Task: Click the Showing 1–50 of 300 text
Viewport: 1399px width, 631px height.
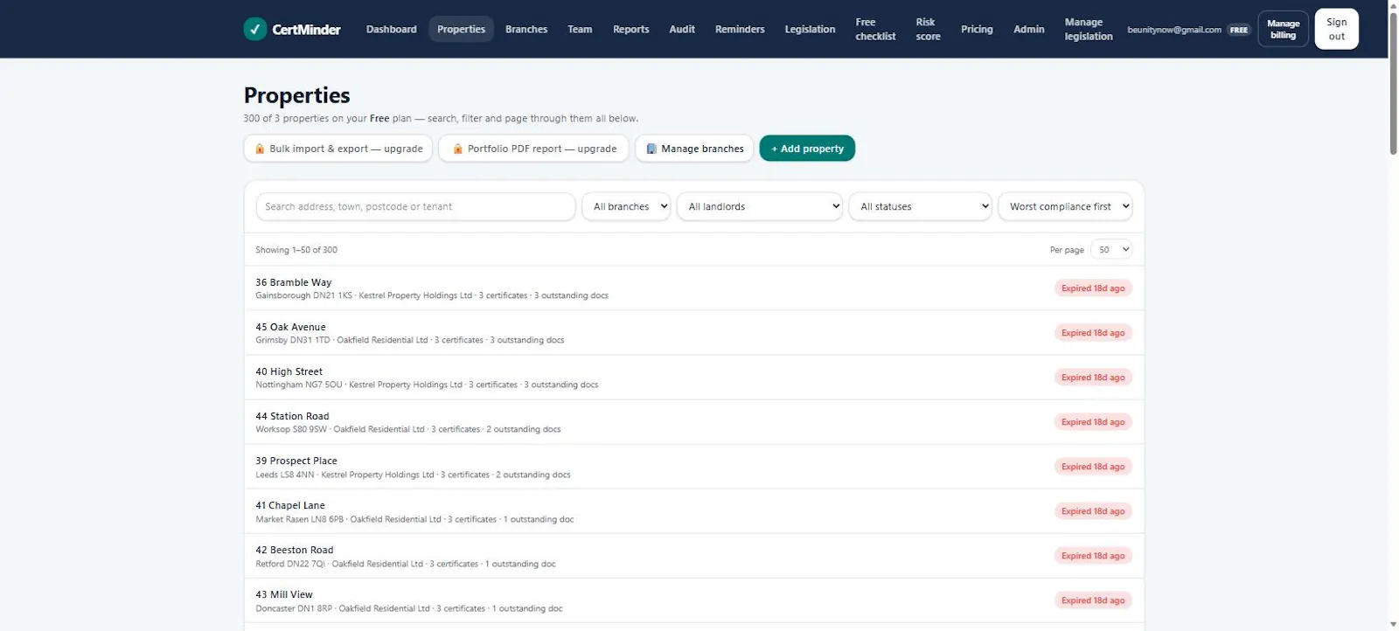Action: click(296, 250)
